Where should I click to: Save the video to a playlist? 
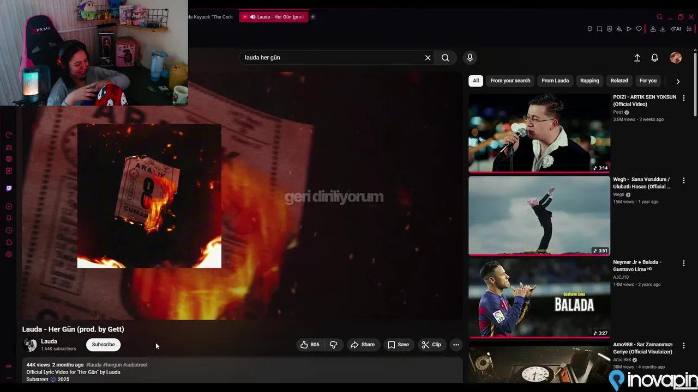398,345
